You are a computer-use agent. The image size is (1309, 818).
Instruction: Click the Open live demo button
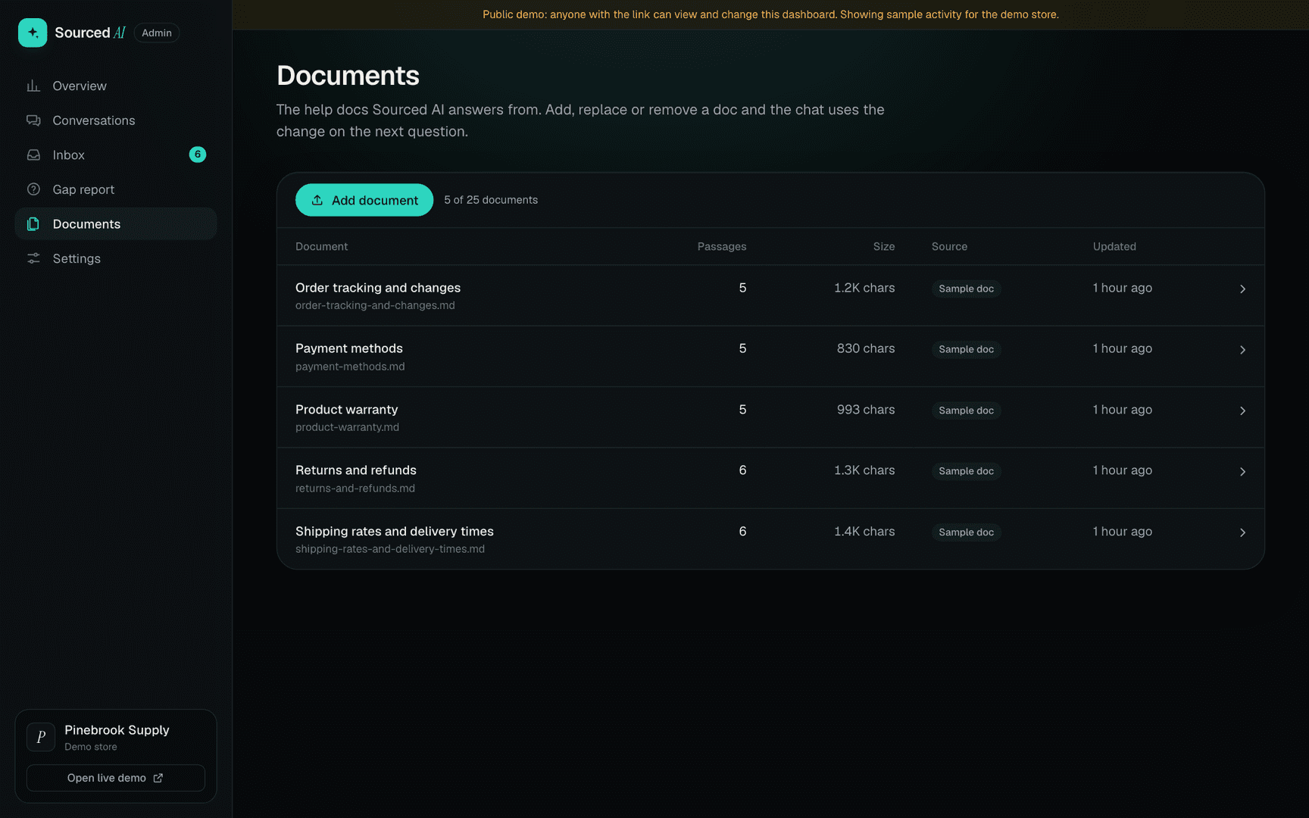[x=116, y=778]
